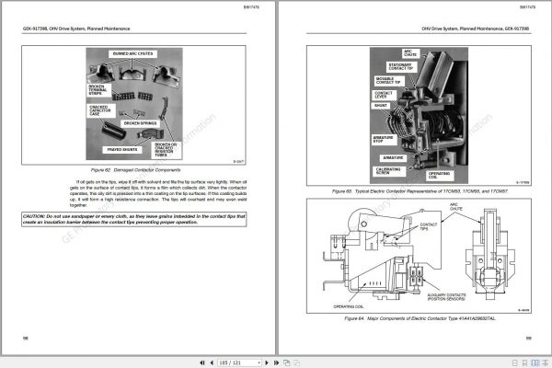Click the left page header GEK-91739B
Image resolution: width=552 pixels, height=368 pixels.
[76, 29]
